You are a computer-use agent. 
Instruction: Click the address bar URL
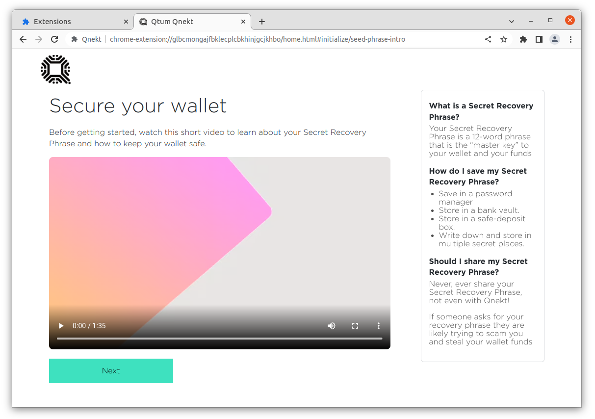(258, 39)
